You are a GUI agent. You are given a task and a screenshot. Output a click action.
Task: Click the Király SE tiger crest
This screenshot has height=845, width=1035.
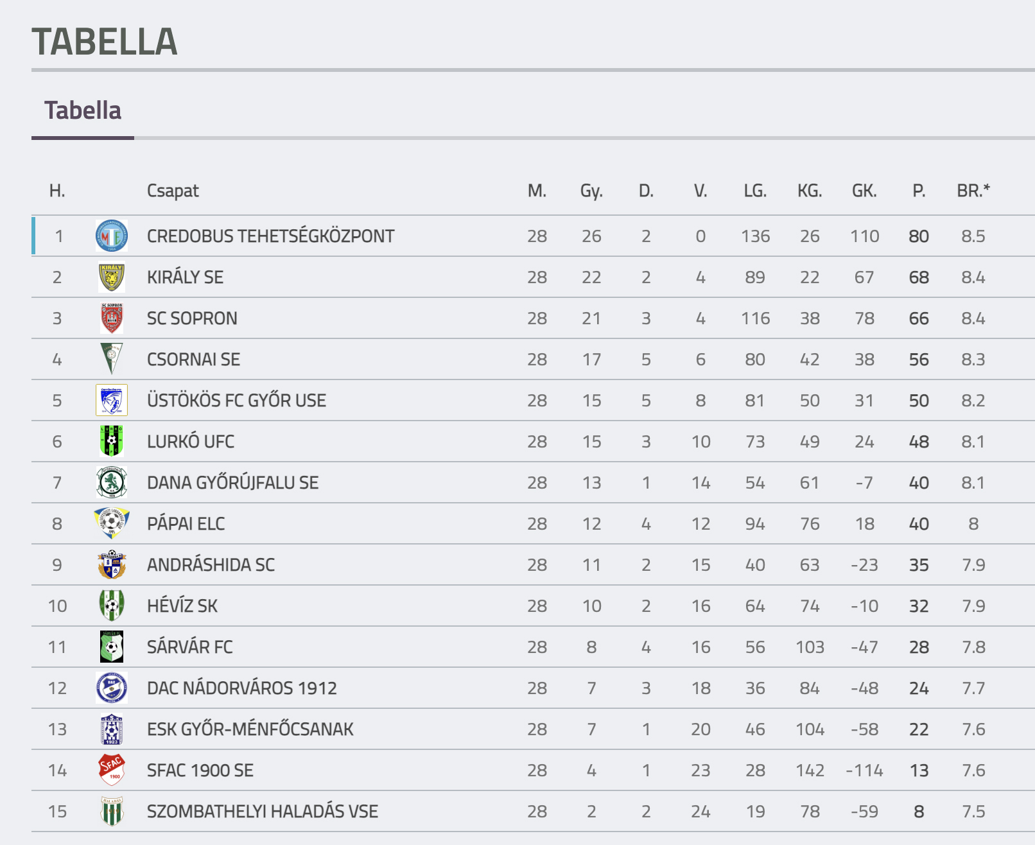(x=112, y=277)
